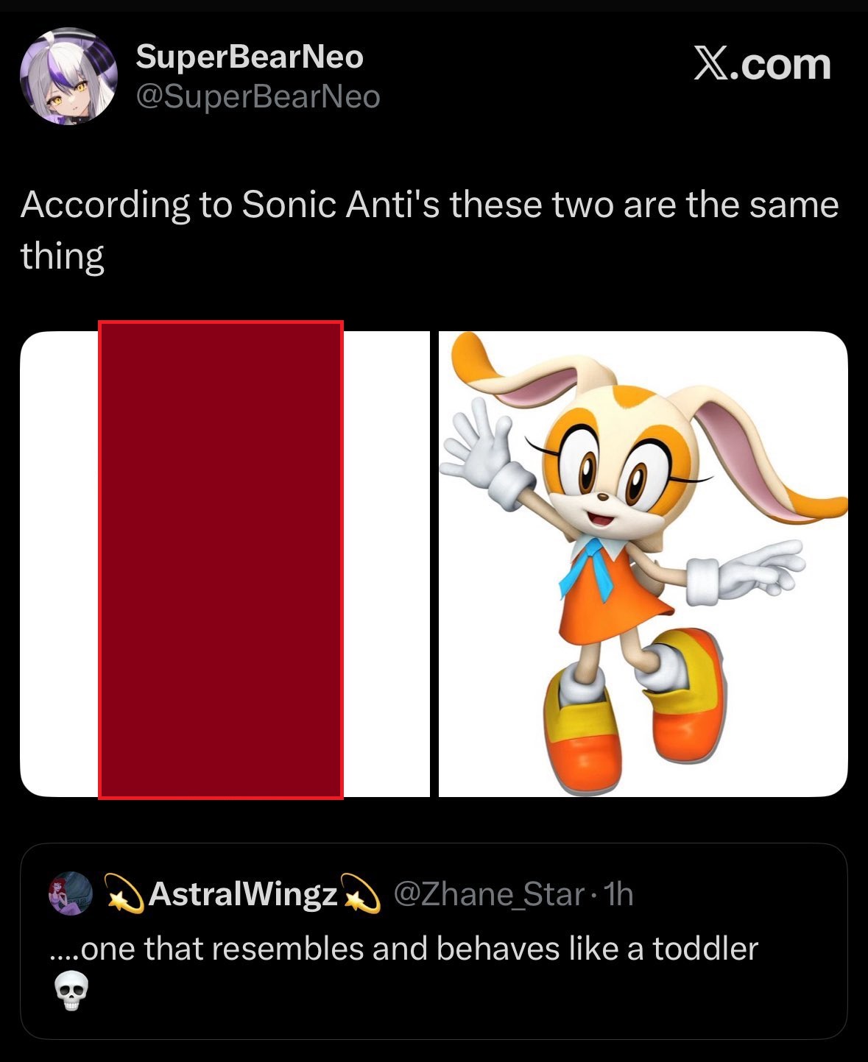Click the star emoji before AstralWingz
868x1062 pixels.
pyautogui.click(x=124, y=893)
